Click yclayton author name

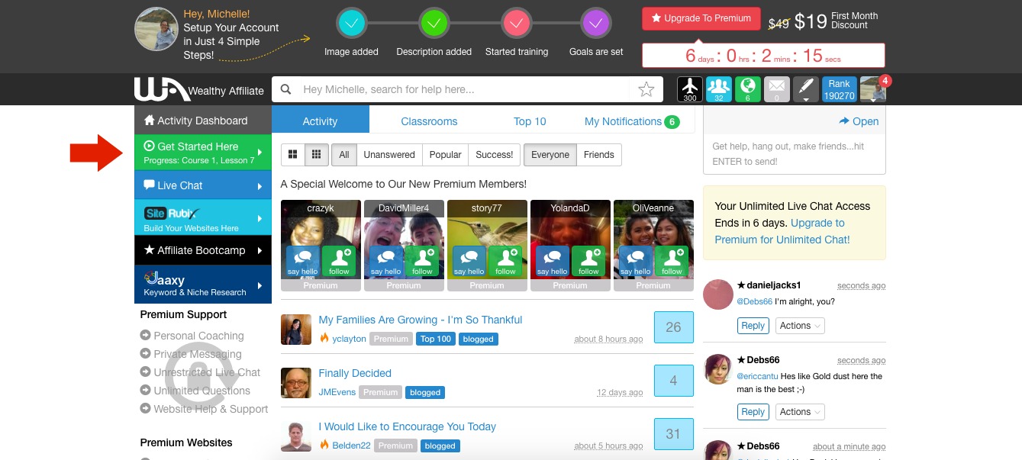pos(349,339)
